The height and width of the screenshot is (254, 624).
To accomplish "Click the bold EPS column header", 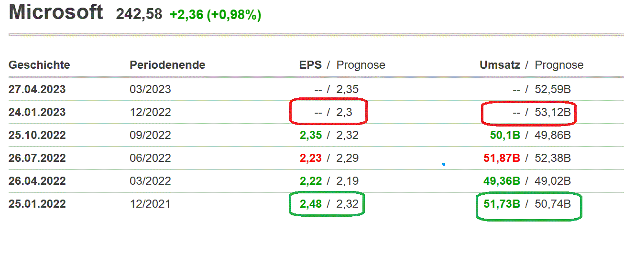I will tap(310, 65).
